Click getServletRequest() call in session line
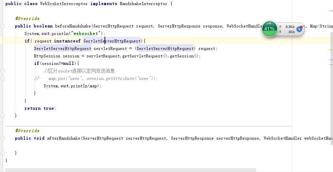This screenshot has width=333, height=172. coord(145,56)
